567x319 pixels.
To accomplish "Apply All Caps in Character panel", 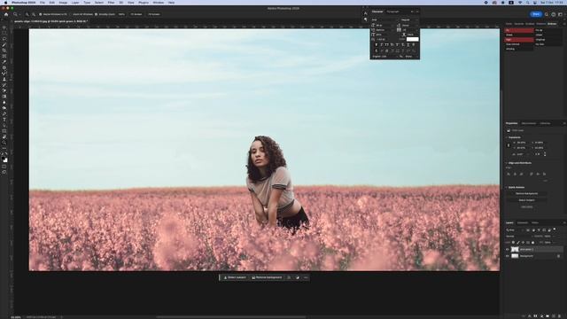I will [x=386, y=45].
